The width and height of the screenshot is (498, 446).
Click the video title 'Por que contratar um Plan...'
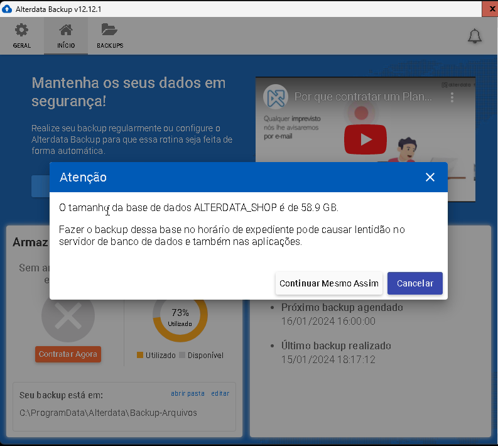(x=363, y=97)
